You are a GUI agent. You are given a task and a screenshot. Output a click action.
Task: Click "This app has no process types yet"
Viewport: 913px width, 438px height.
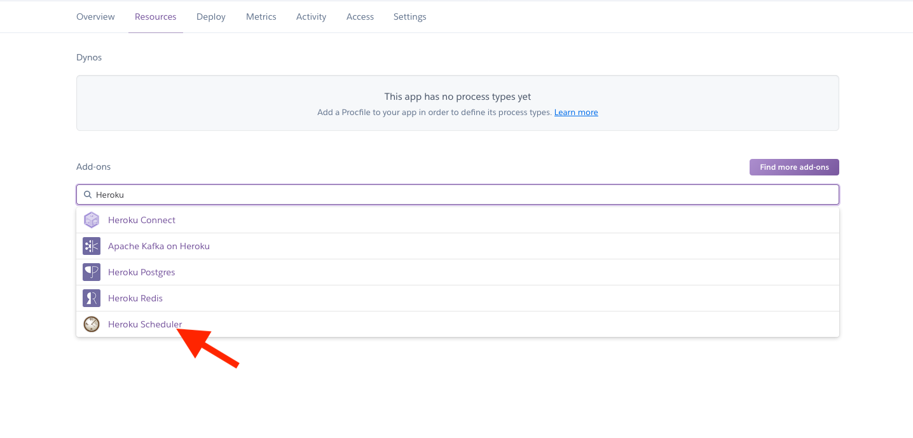pyautogui.click(x=458, y=97)
